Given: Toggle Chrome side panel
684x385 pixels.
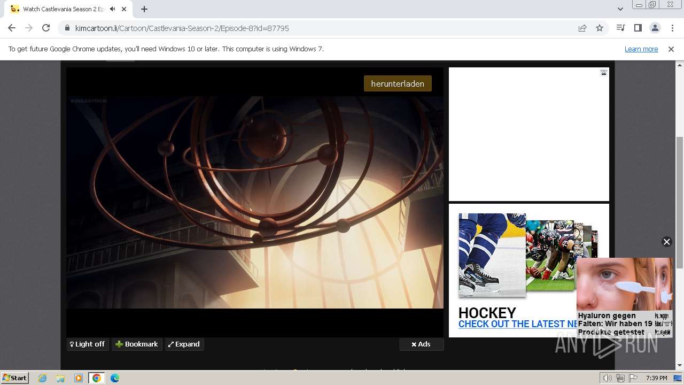Looking at the screenshot, I should pyautogui.click(x=638, y=28).
